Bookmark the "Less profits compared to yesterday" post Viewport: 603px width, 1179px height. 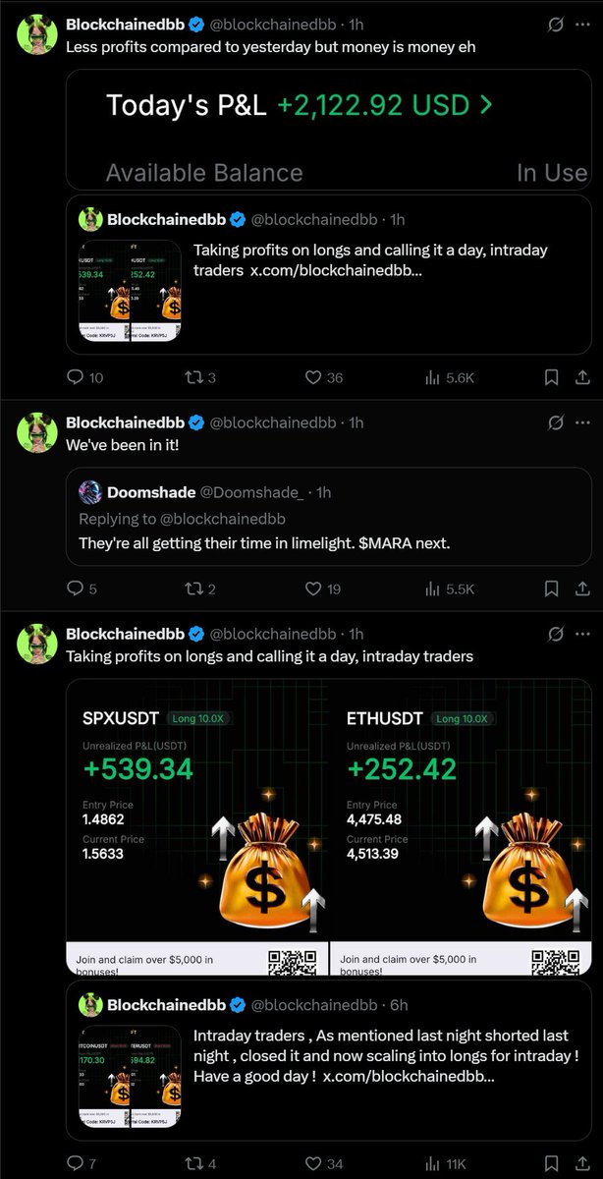[x=552, y=377]
